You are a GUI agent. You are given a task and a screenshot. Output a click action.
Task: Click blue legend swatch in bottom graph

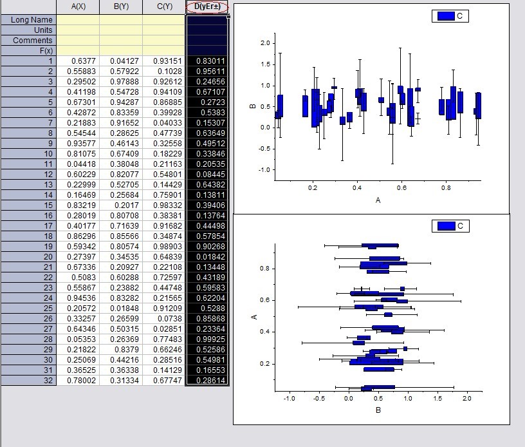(x=446, y=226)
